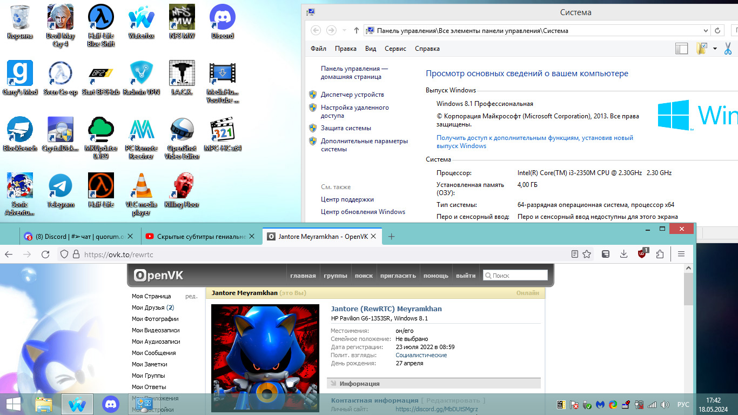Screen dimensions: 738x415
Task: Open the Сервис menu
Action: coord(395,49)
